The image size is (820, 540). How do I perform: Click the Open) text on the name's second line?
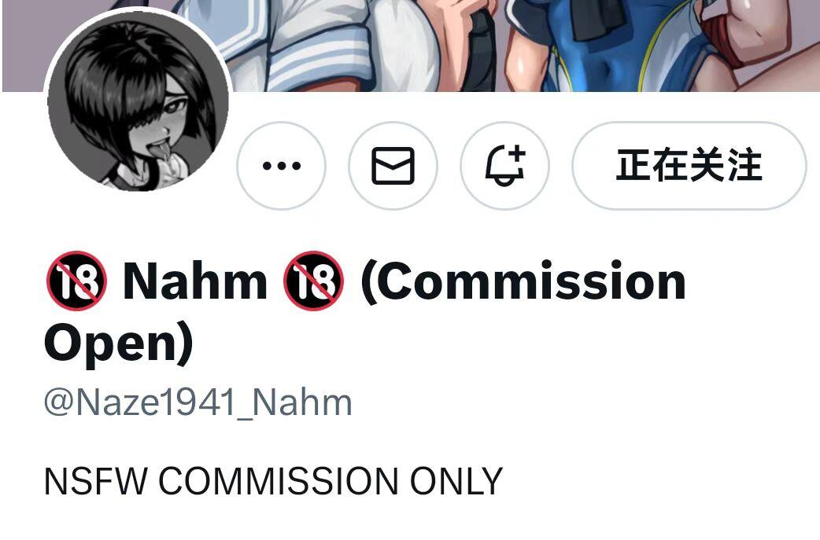click(120, 343)
